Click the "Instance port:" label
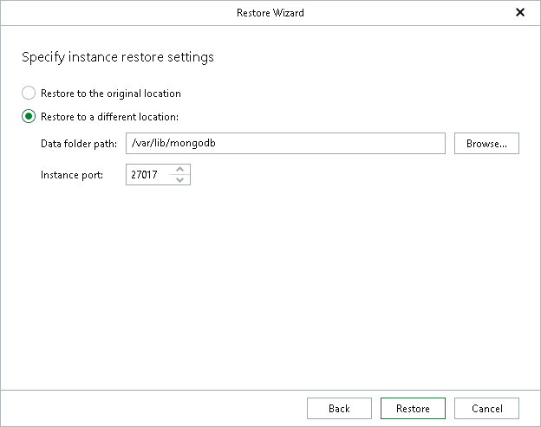The height and width of the screenshot is (427, 541). (x=72, y=175)
